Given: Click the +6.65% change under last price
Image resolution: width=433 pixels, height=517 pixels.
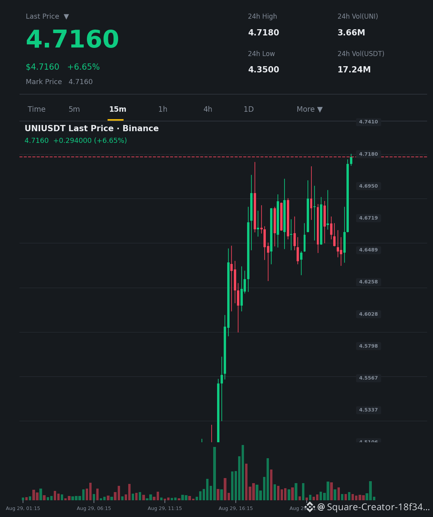Looking at the screenshot, I should (83, 67).
